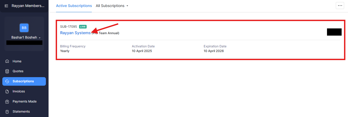The width and height of the screenshot is (348, 117).
Task: Open the Statements page
Action: click(21, 112)
